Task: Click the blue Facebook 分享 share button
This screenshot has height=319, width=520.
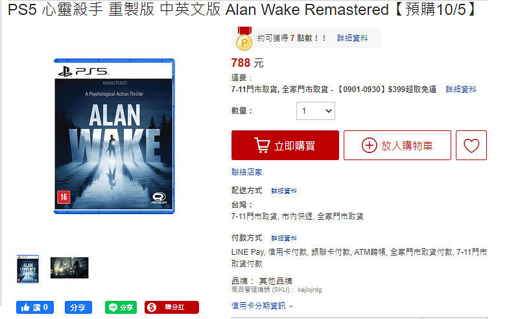Action: pos(78,307)
